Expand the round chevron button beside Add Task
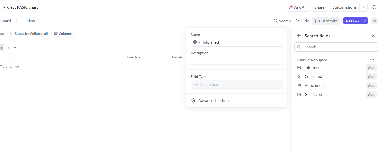 coord(374,21)
